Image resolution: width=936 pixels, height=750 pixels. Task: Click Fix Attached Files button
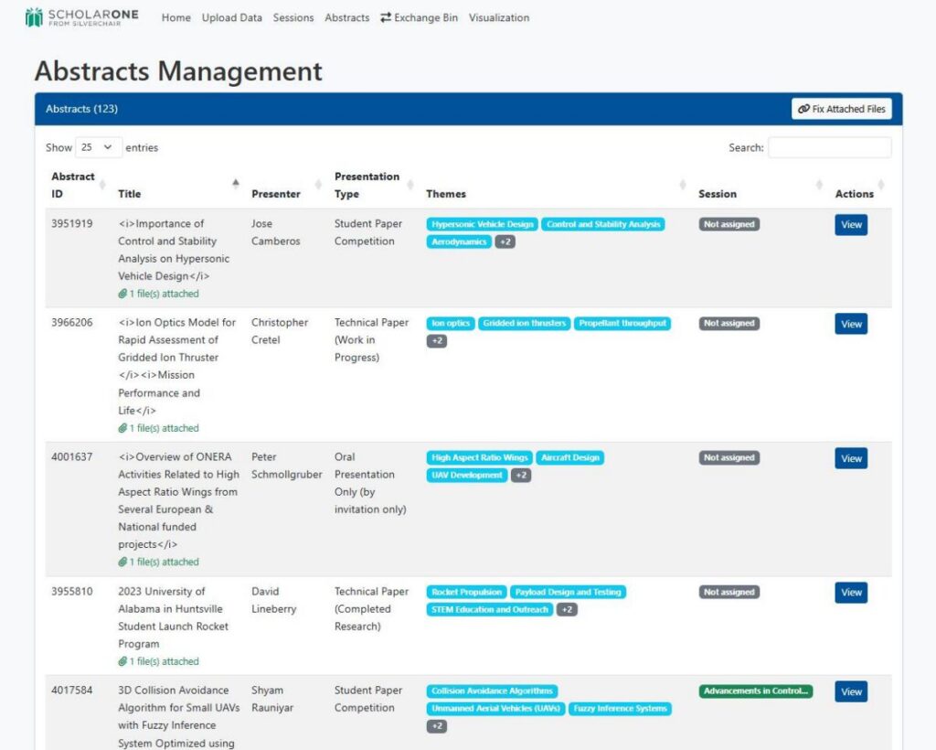pos(842,109)
